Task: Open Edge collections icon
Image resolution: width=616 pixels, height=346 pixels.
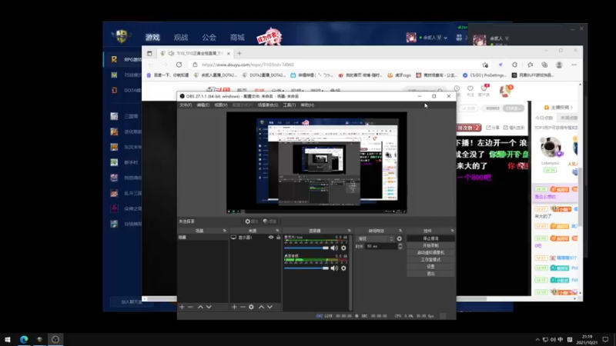Action: coord(544,65)
